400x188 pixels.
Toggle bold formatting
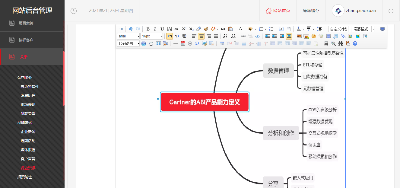point(148,29)
